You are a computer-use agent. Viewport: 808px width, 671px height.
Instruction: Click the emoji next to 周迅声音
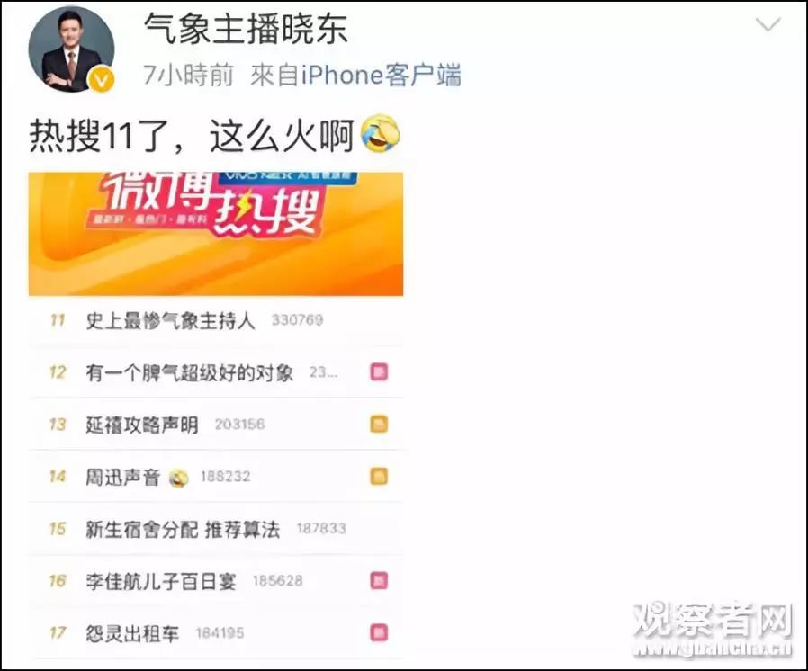tap(178, 479)
